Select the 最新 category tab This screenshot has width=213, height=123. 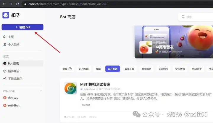tap(98, 69)
